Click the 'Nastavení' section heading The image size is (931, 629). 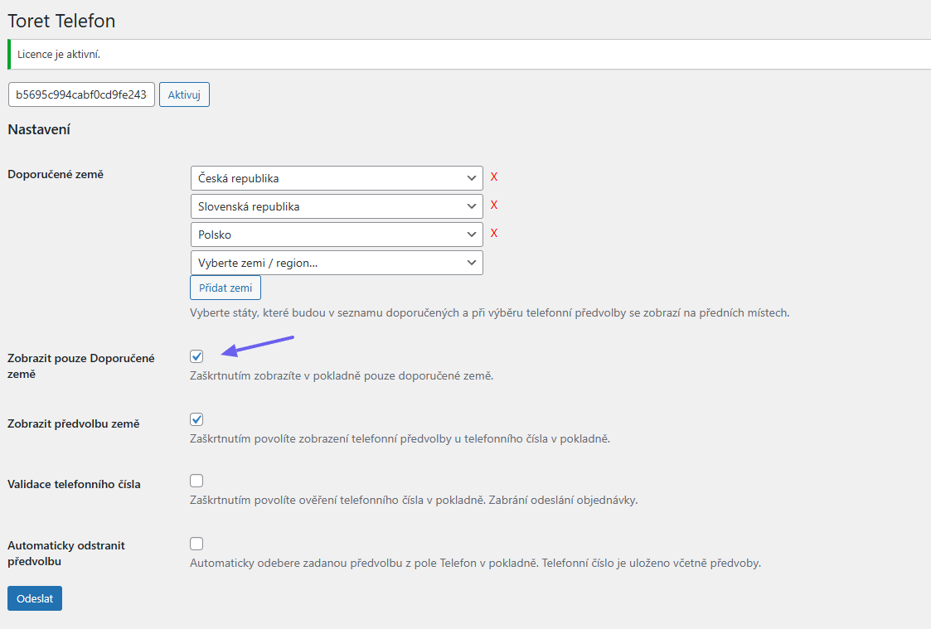click(x=39, y=130)
